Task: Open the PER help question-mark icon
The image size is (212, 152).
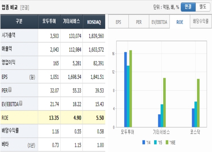Action: pyautogui.click(x=10, y=90)
